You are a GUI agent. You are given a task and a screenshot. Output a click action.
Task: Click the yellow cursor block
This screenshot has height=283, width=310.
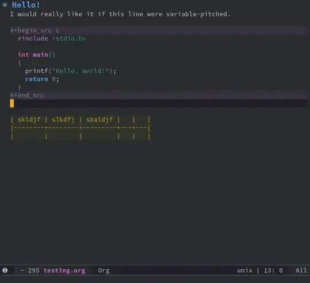click(12, 104)
